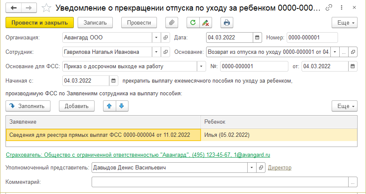
Task: Click the forward navigation arrow
Action: (28, 8)
